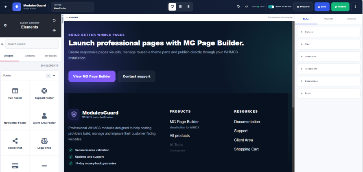Screen dimensions: 363x172
Task: Switch to desktop preview device
Action: pos(172,7)
